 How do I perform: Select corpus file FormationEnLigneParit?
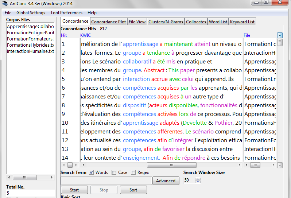(30, 33)
